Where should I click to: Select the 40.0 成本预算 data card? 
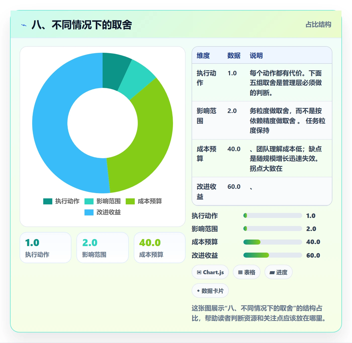160,248
